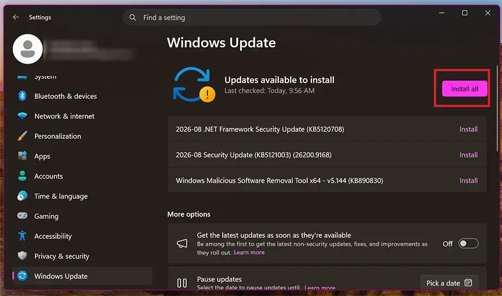Open Privacy & security settings
The image size is (502, 296).
click(62, 256)
